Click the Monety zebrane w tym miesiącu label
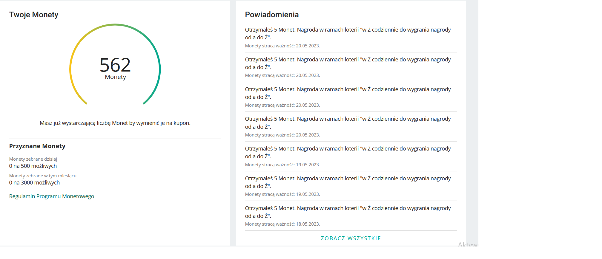The height and width of the screenshot is (259, 602). (x=43, y=176)
